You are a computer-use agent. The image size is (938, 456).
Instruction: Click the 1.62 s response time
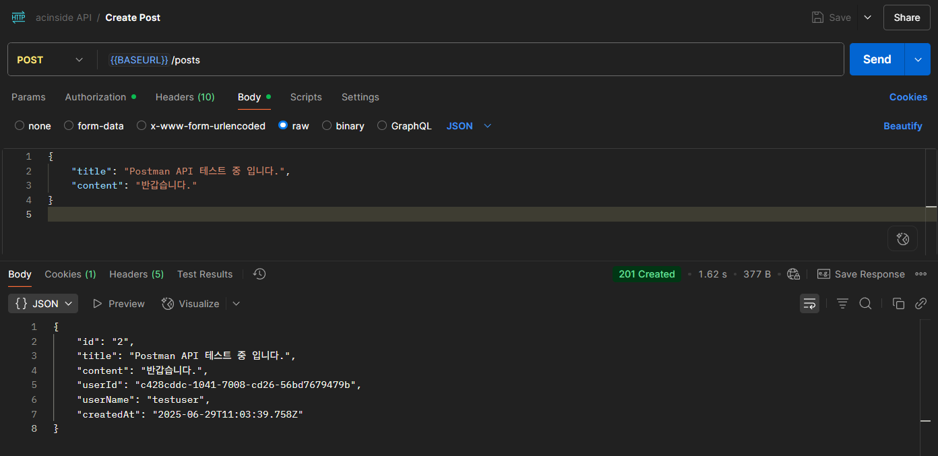pos(712,274)
